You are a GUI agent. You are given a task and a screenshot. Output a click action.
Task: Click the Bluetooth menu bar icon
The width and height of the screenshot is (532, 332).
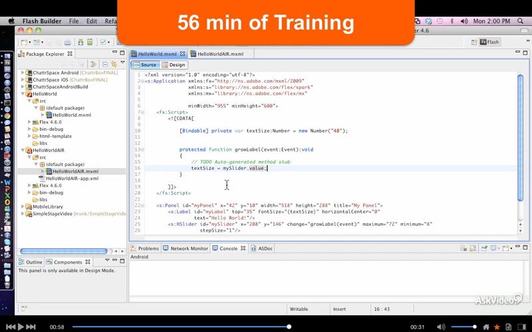click(452, 21)
